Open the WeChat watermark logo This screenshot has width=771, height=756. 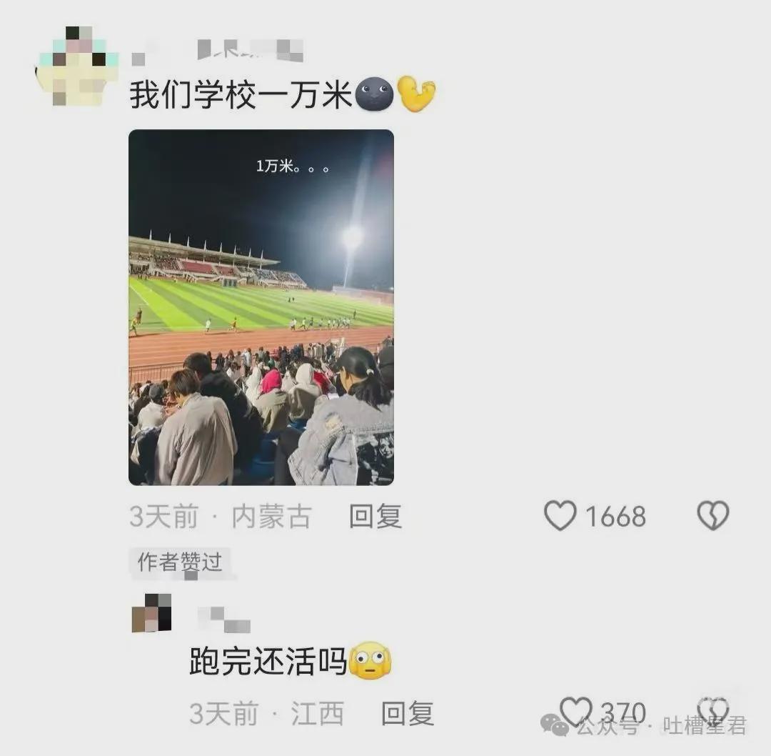tap(555, 725)
